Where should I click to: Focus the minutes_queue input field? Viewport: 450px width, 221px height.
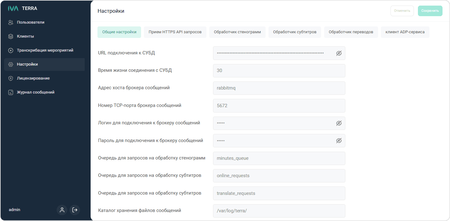tap(279, 158)
